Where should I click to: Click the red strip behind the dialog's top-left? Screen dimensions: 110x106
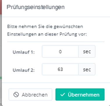1,7
